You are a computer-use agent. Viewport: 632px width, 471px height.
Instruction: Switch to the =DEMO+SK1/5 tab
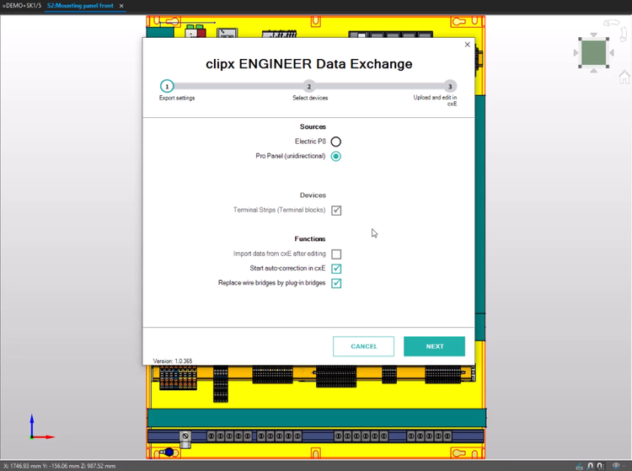(20, 6)
